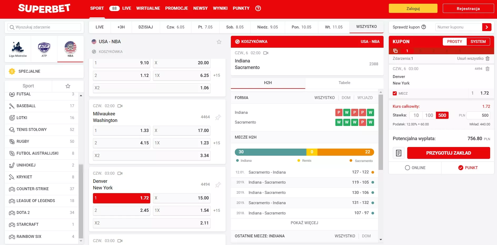Open the Specjalne specials section

point(44,71)
